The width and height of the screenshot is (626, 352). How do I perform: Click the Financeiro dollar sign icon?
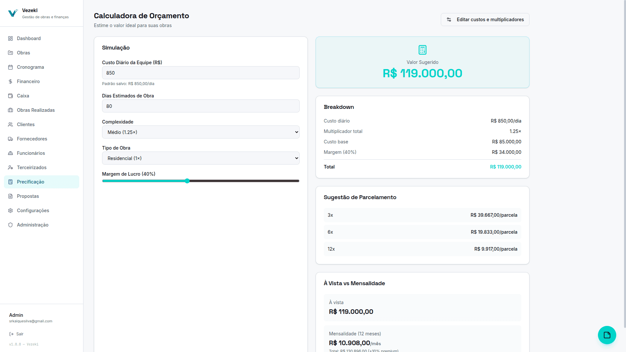click(10, 81)
